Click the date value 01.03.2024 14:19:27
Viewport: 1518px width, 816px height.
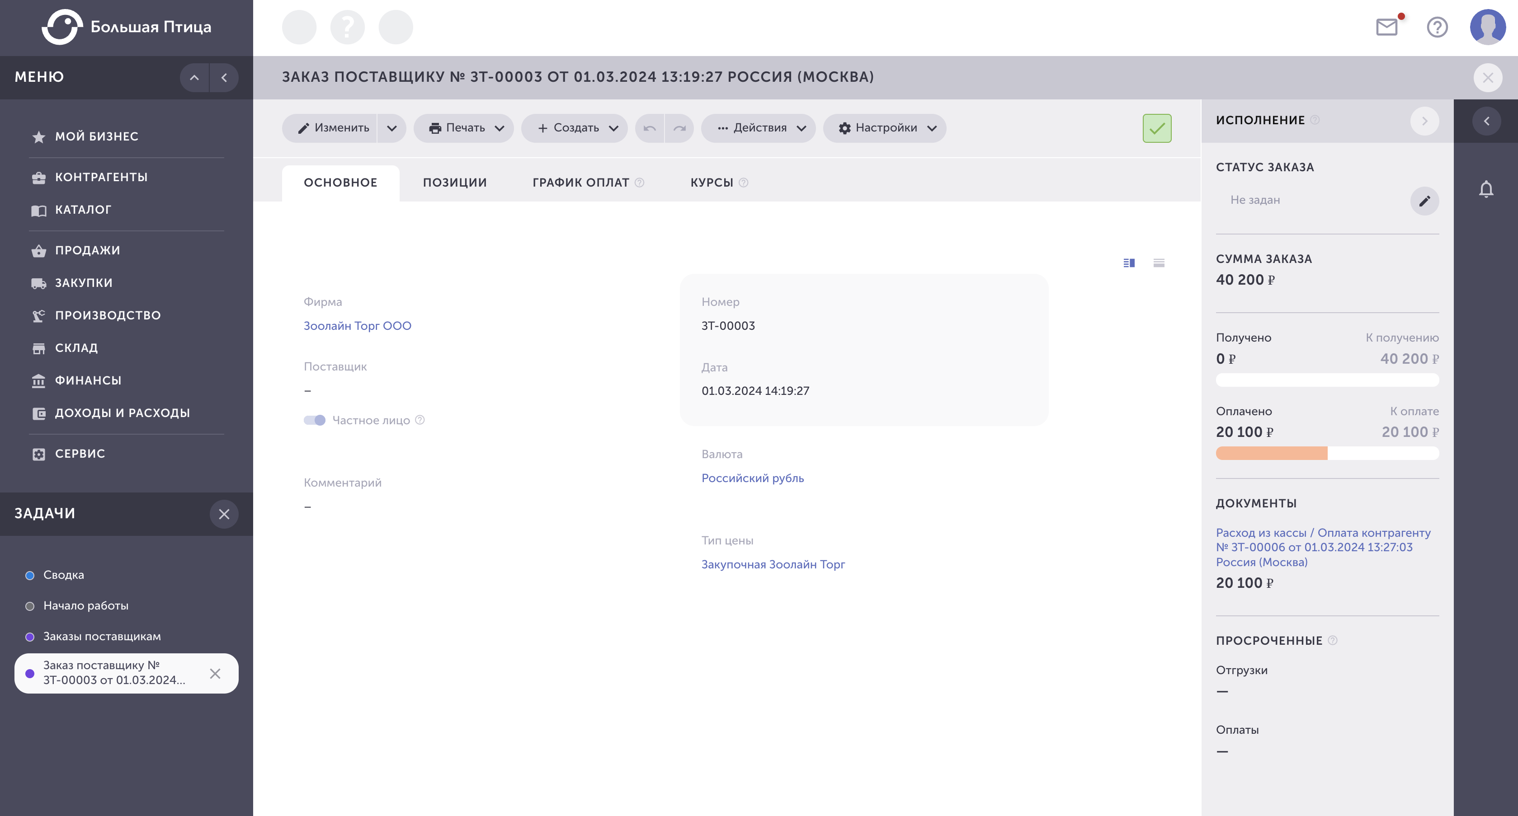click(755, 391)
